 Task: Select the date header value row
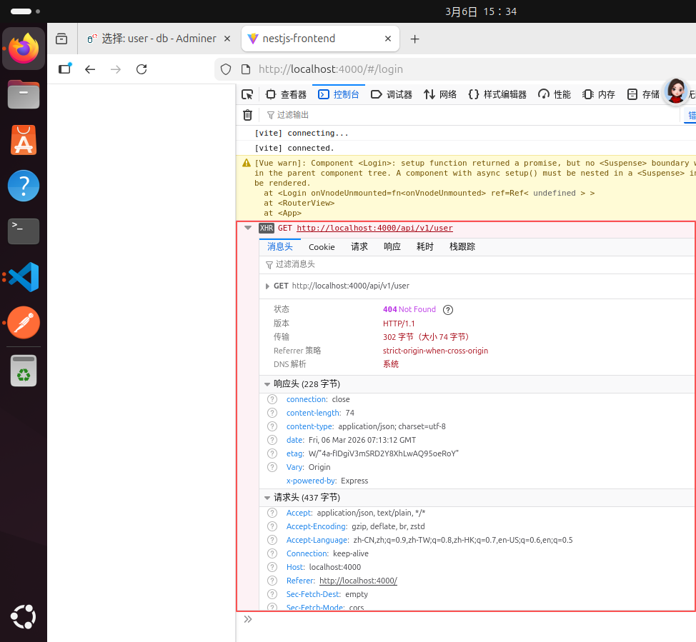tap(477, 440)
